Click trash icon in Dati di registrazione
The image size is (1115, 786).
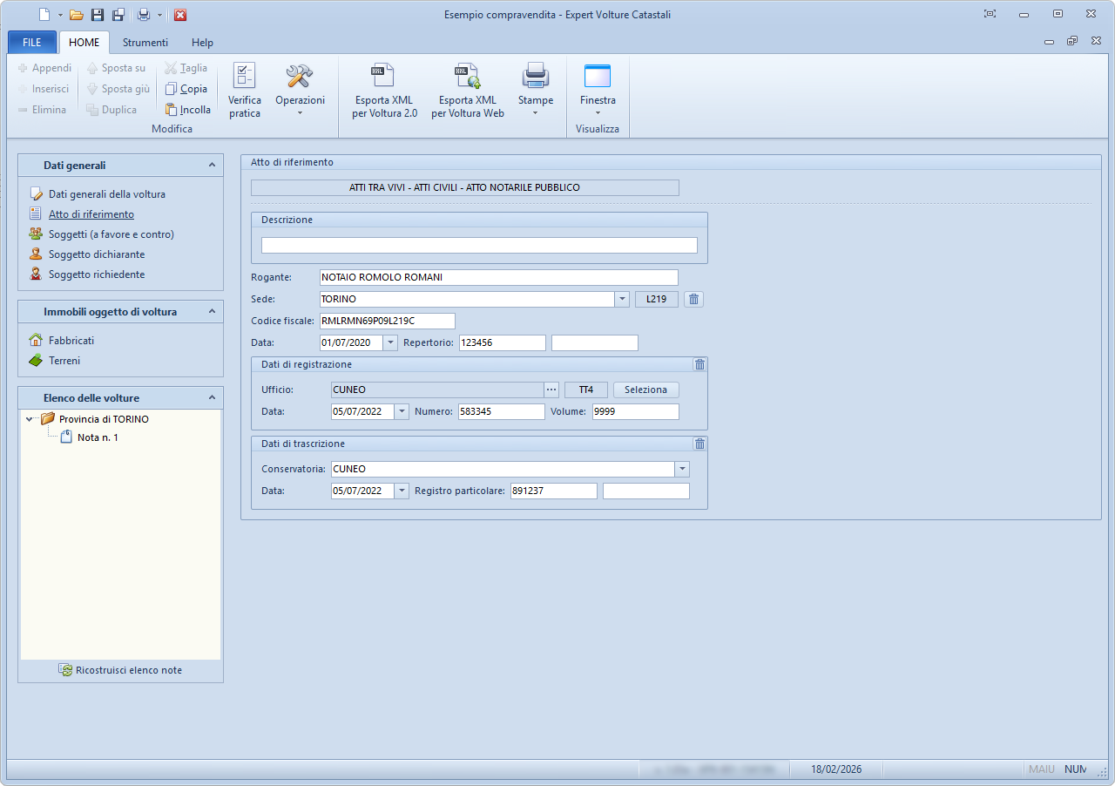click(699, 364)
